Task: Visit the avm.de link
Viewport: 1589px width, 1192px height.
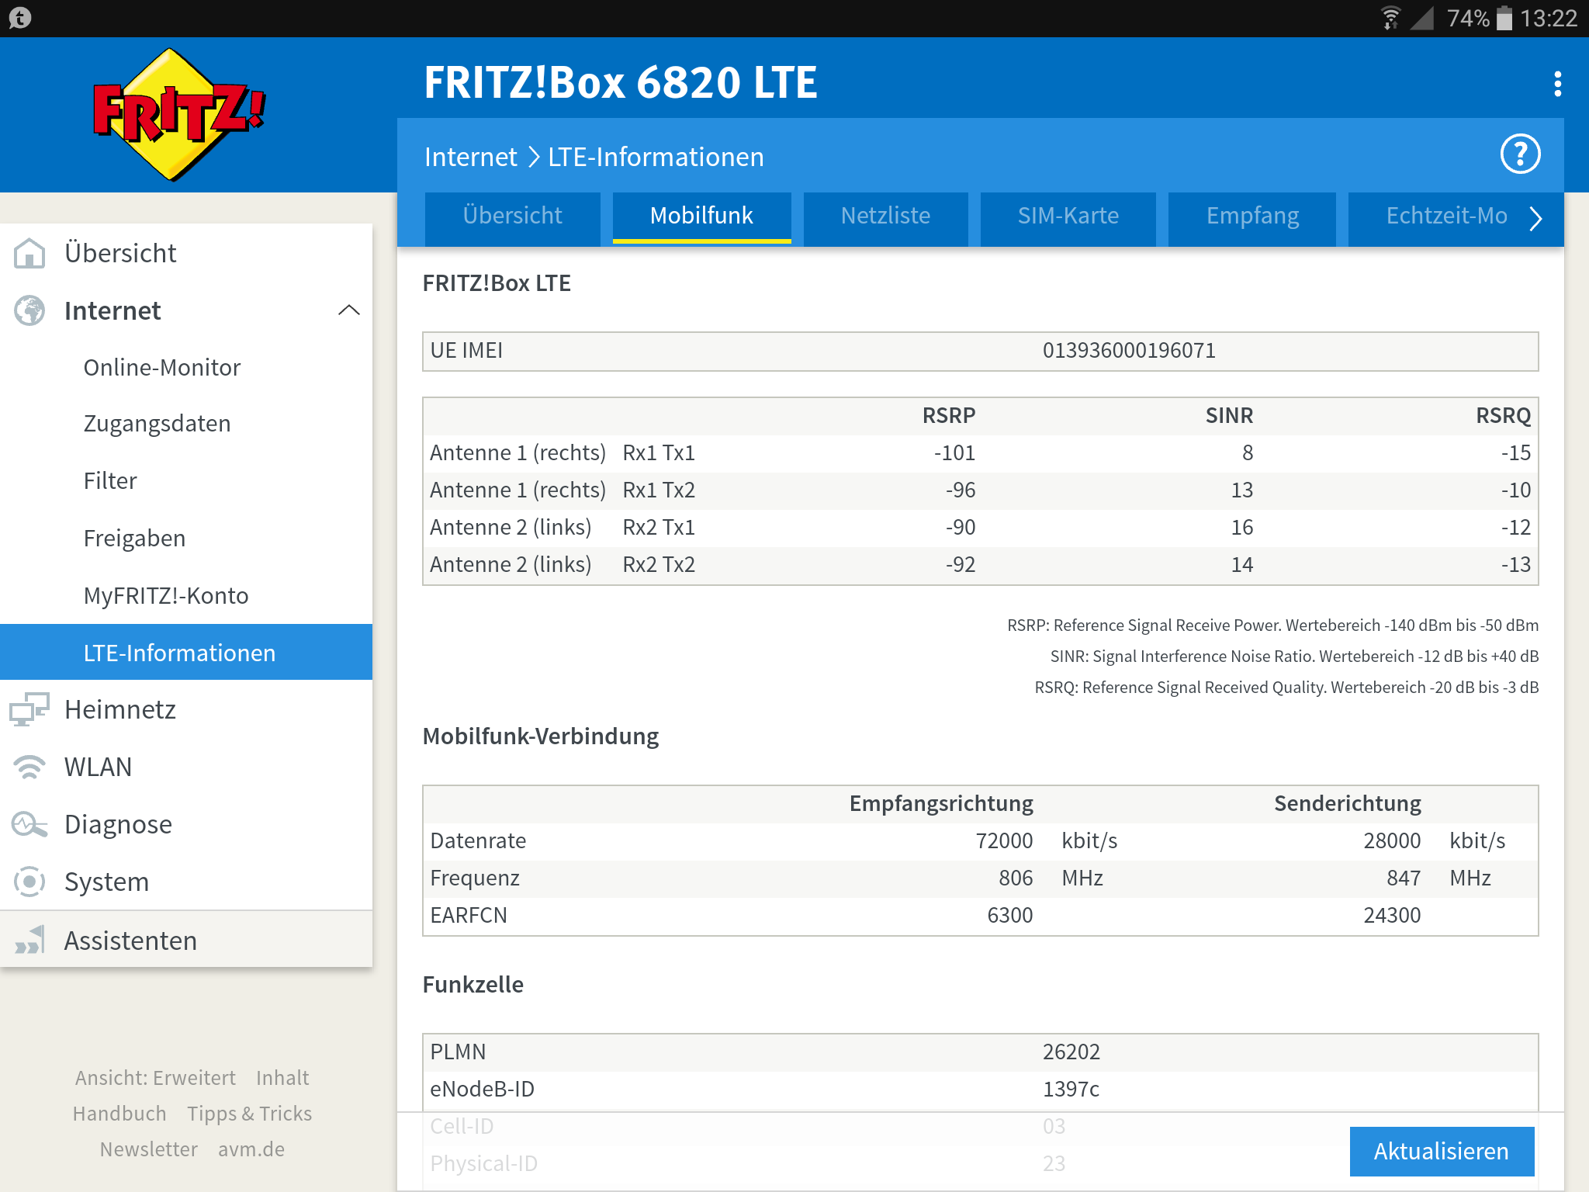Action: pyautogui.click(x=251, y=1149)
